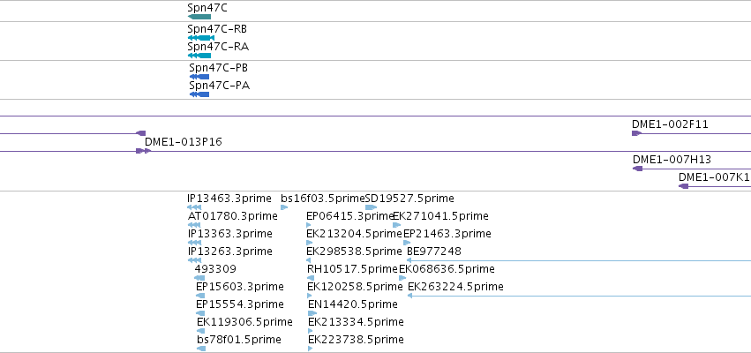Select the Spn47C-RA transcript glyph

199,56
